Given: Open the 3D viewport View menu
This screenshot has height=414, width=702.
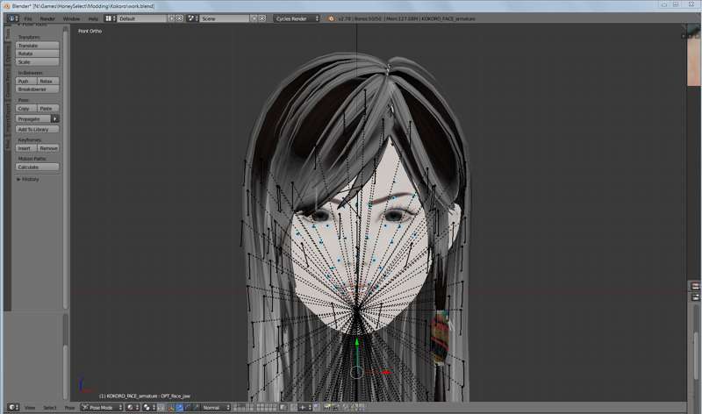Looking at the screenshot, I should [x=30, y=408].
